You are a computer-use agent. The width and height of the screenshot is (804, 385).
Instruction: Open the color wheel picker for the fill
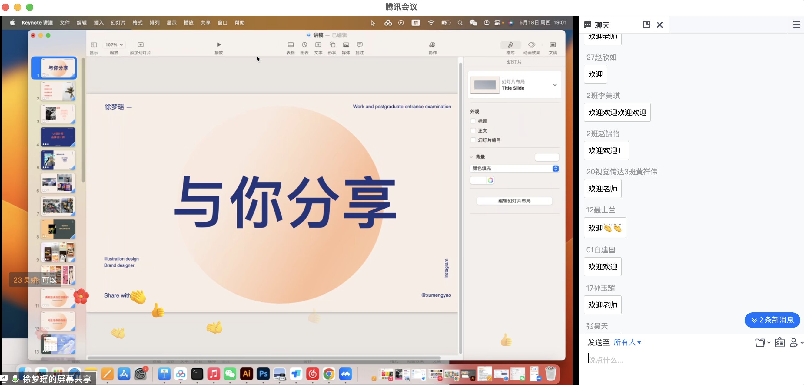490,180
